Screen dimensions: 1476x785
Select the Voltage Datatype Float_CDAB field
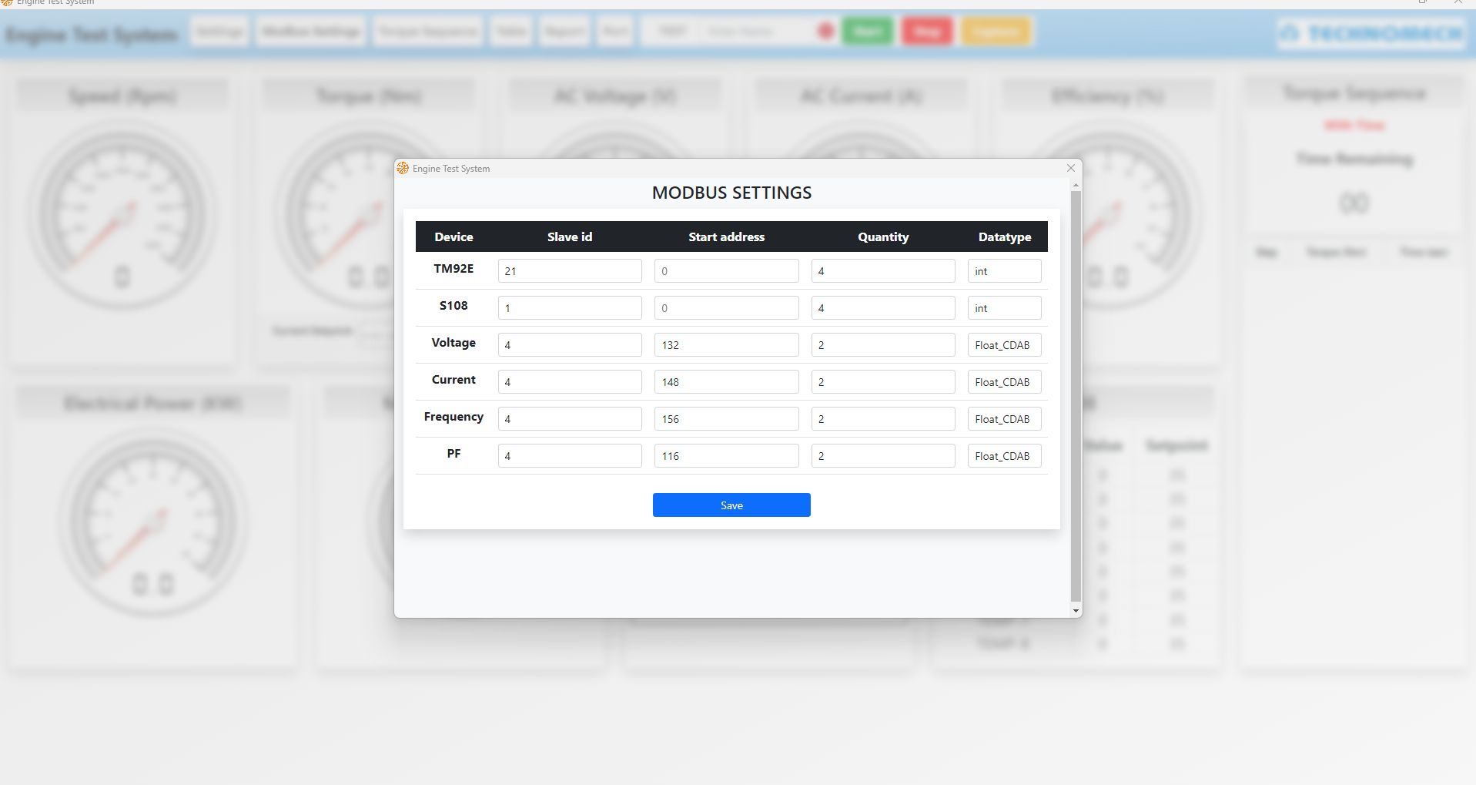click(1004, 344)
